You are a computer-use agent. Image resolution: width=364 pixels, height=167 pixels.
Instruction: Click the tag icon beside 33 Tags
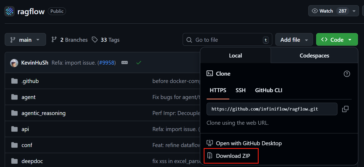tap(95, 40)
